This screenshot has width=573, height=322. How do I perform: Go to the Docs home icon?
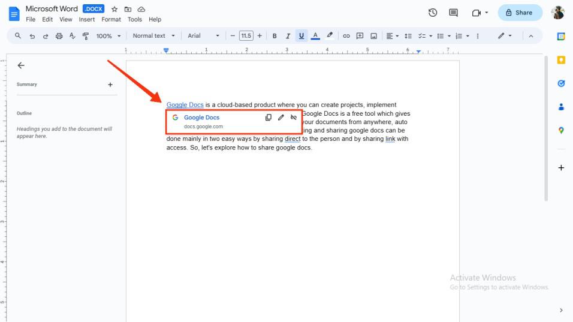(14, 14)
